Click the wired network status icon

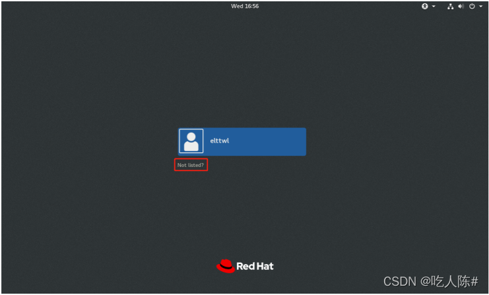click(x=450, y=6)
